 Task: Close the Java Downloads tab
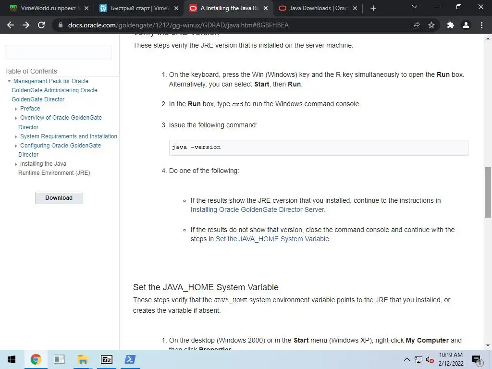(355, 8)
